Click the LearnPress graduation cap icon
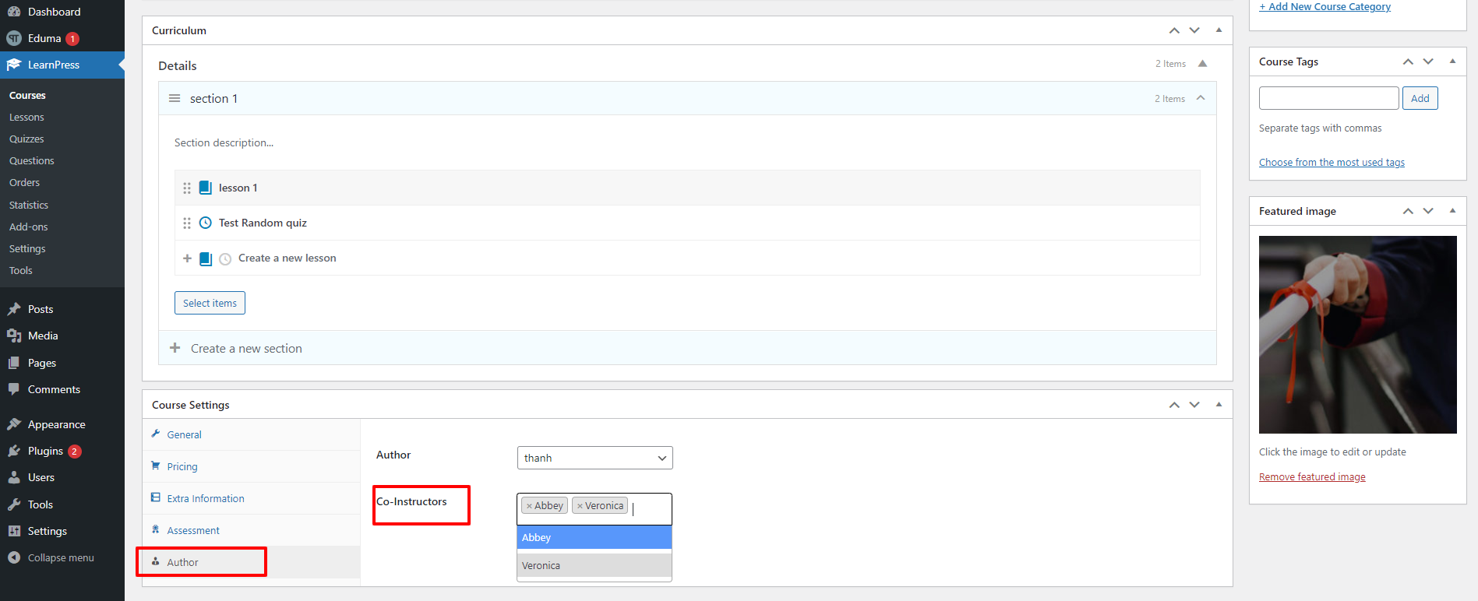The image size is (1478, 601). click(14, 65)
